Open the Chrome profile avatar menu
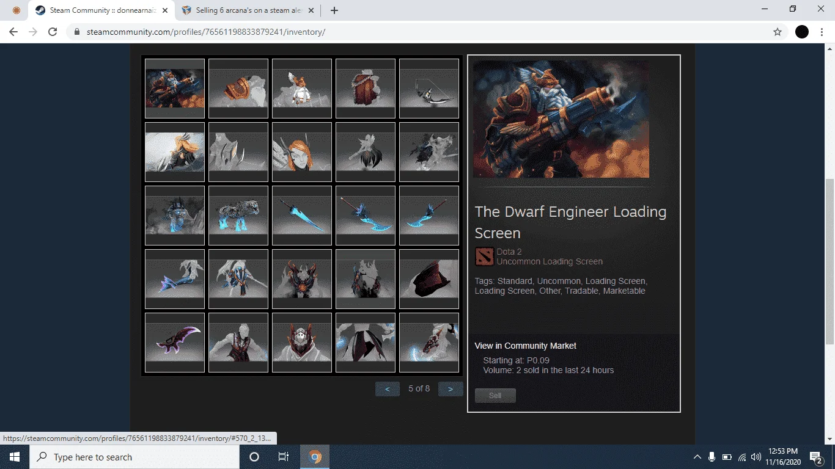 pos(802,32)
